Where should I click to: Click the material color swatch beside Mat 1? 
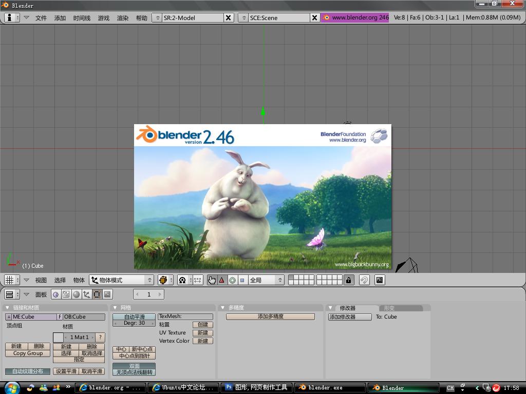pos(58,338)
